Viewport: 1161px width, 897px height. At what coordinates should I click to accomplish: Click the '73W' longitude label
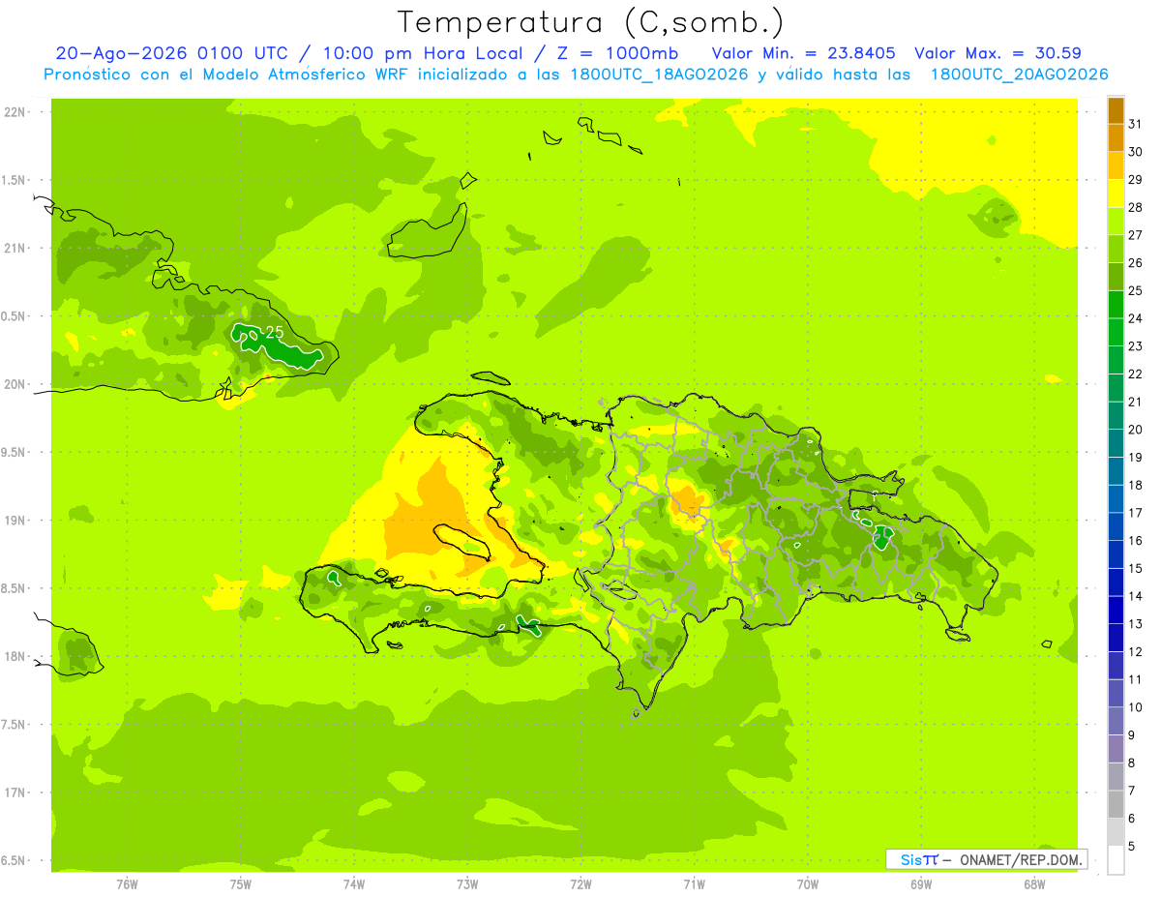coord(467,883)
